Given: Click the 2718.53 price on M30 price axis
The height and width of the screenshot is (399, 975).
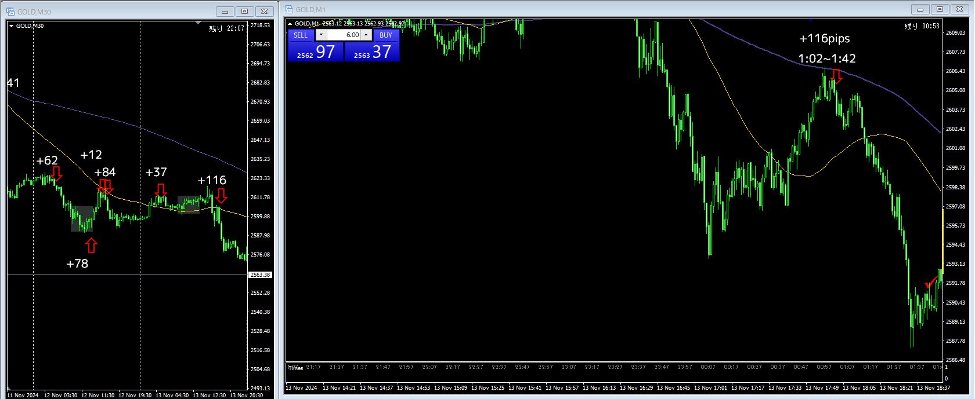Looking at the screenshot, I should point(260,25).
